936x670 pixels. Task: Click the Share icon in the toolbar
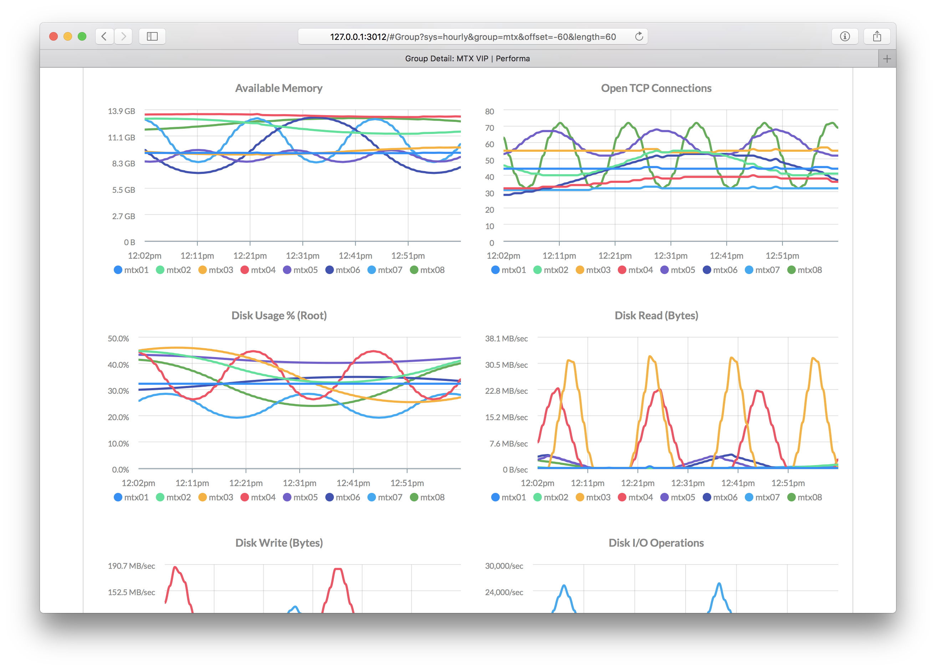click(877, 36)
